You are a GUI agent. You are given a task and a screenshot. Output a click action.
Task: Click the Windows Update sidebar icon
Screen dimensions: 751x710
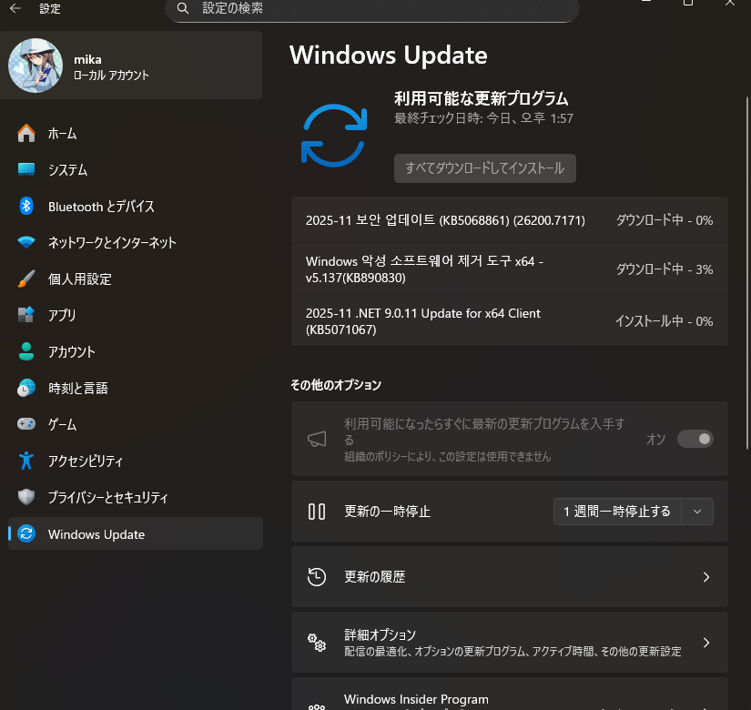pos(26,533)
